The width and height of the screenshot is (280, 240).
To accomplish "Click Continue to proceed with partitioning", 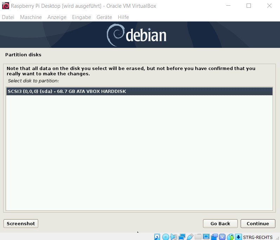I will pos(258,223).
